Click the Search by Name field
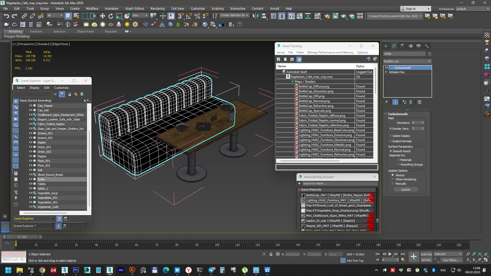 coord(340,183)
